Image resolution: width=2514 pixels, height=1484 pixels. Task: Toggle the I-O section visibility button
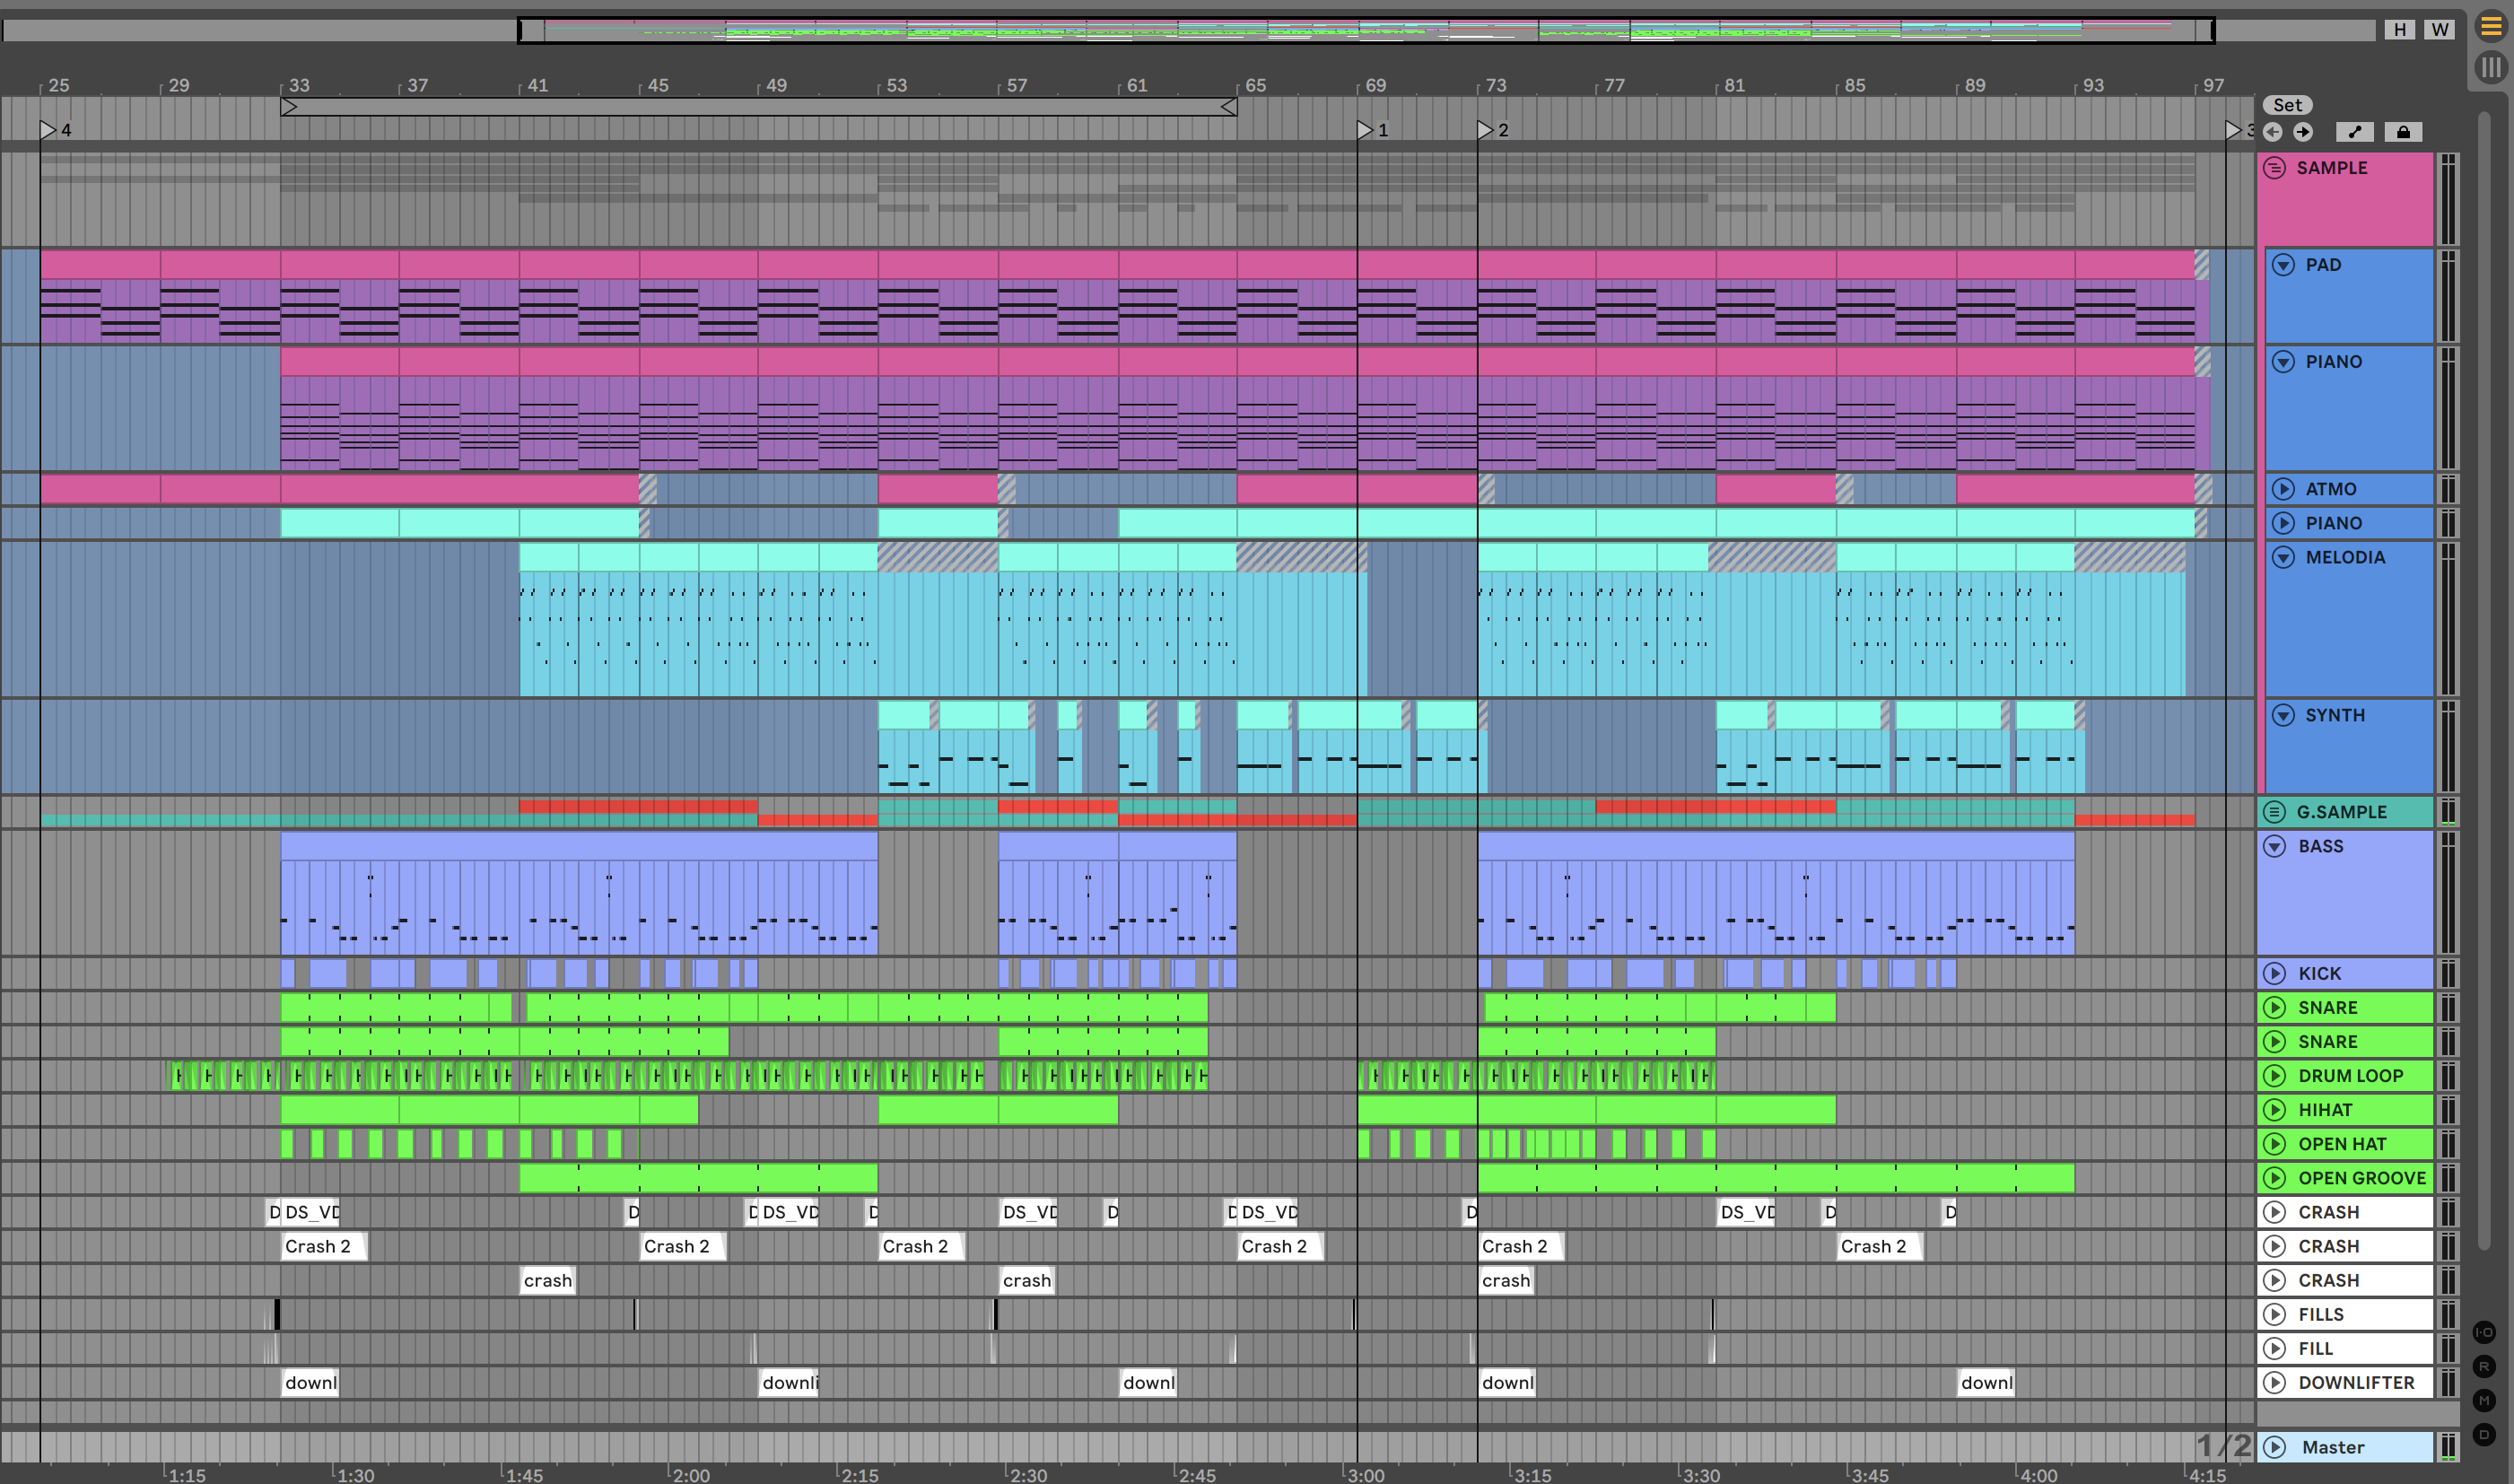pos(2484,1332)
